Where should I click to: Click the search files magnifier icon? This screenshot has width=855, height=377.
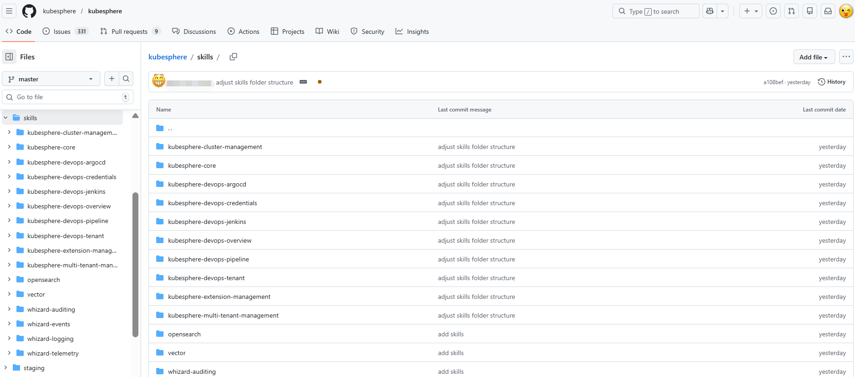pos(126,79)
